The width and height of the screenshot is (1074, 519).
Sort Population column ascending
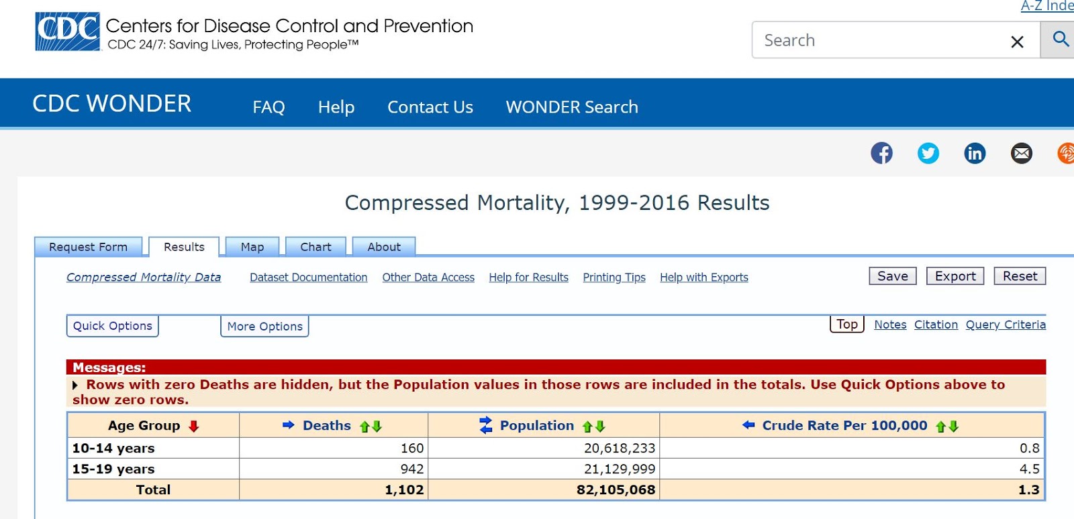[587, 426]
